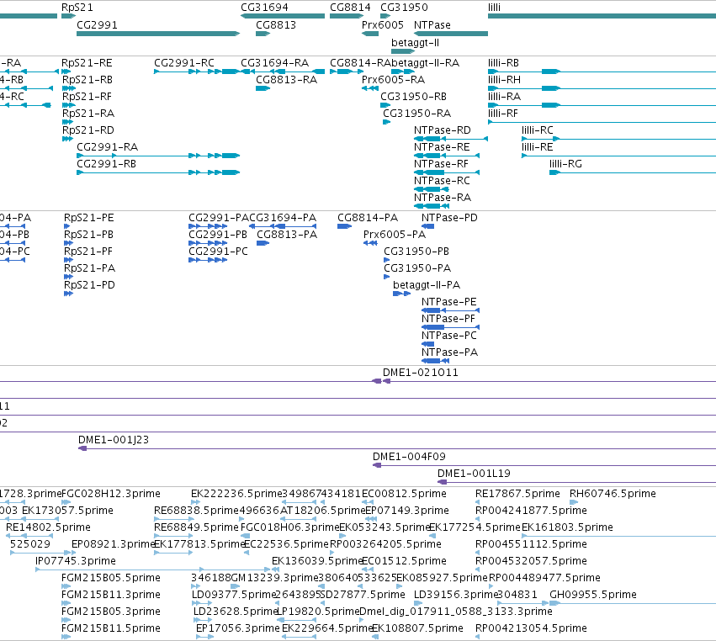Select the CG31694 gene label
This screenshot has height=641, width=716.
coord(264,8)
